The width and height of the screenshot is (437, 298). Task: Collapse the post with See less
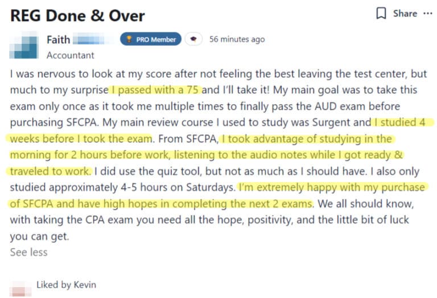click(28, 252)
